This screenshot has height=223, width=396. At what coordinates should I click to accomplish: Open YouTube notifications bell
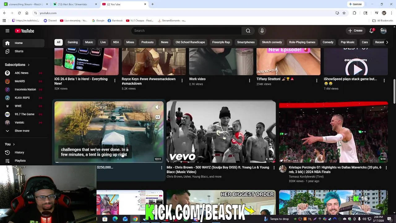[x=372, y=31]
